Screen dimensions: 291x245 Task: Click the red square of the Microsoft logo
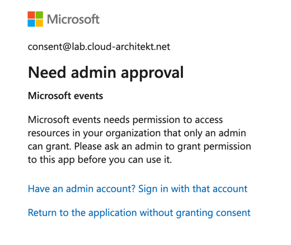[31, 15]
